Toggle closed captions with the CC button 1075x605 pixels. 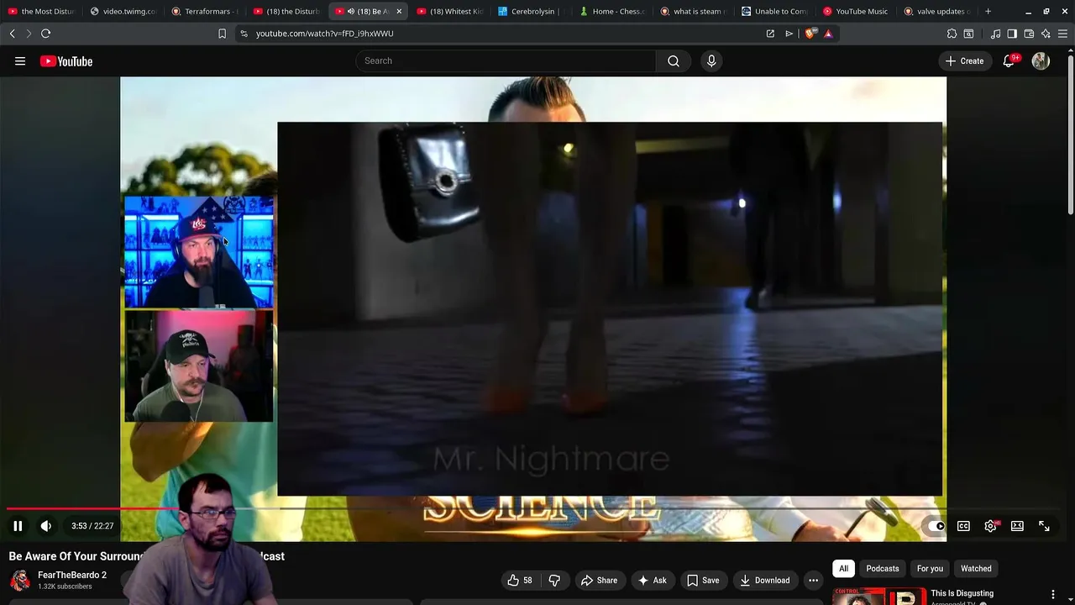(x=963, y=526)
